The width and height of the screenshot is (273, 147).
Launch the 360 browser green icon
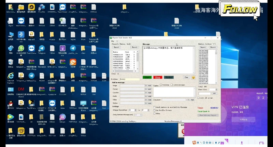(21, 50)
